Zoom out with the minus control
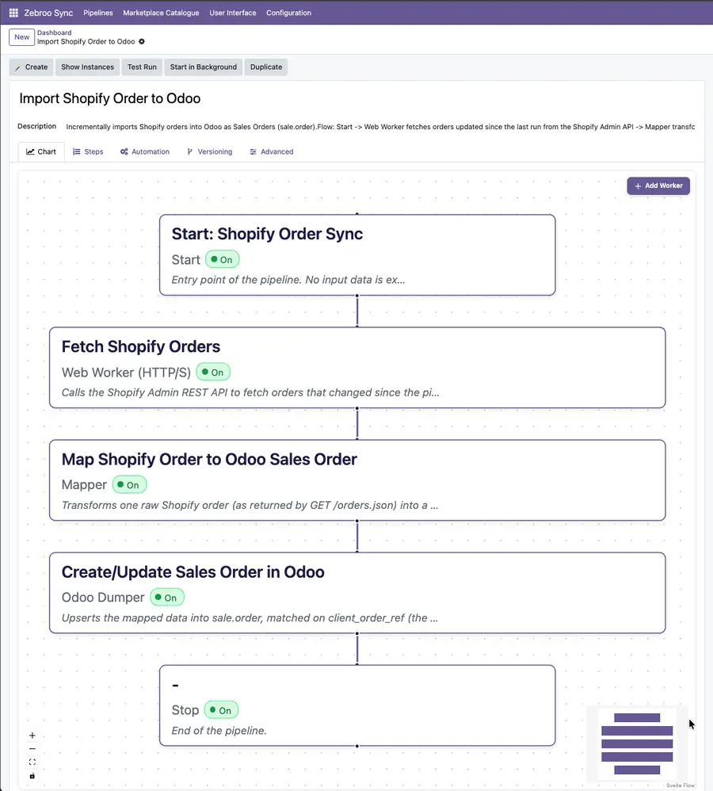The height and width of the screenshot is (791, 713). (x=32, y=749)
